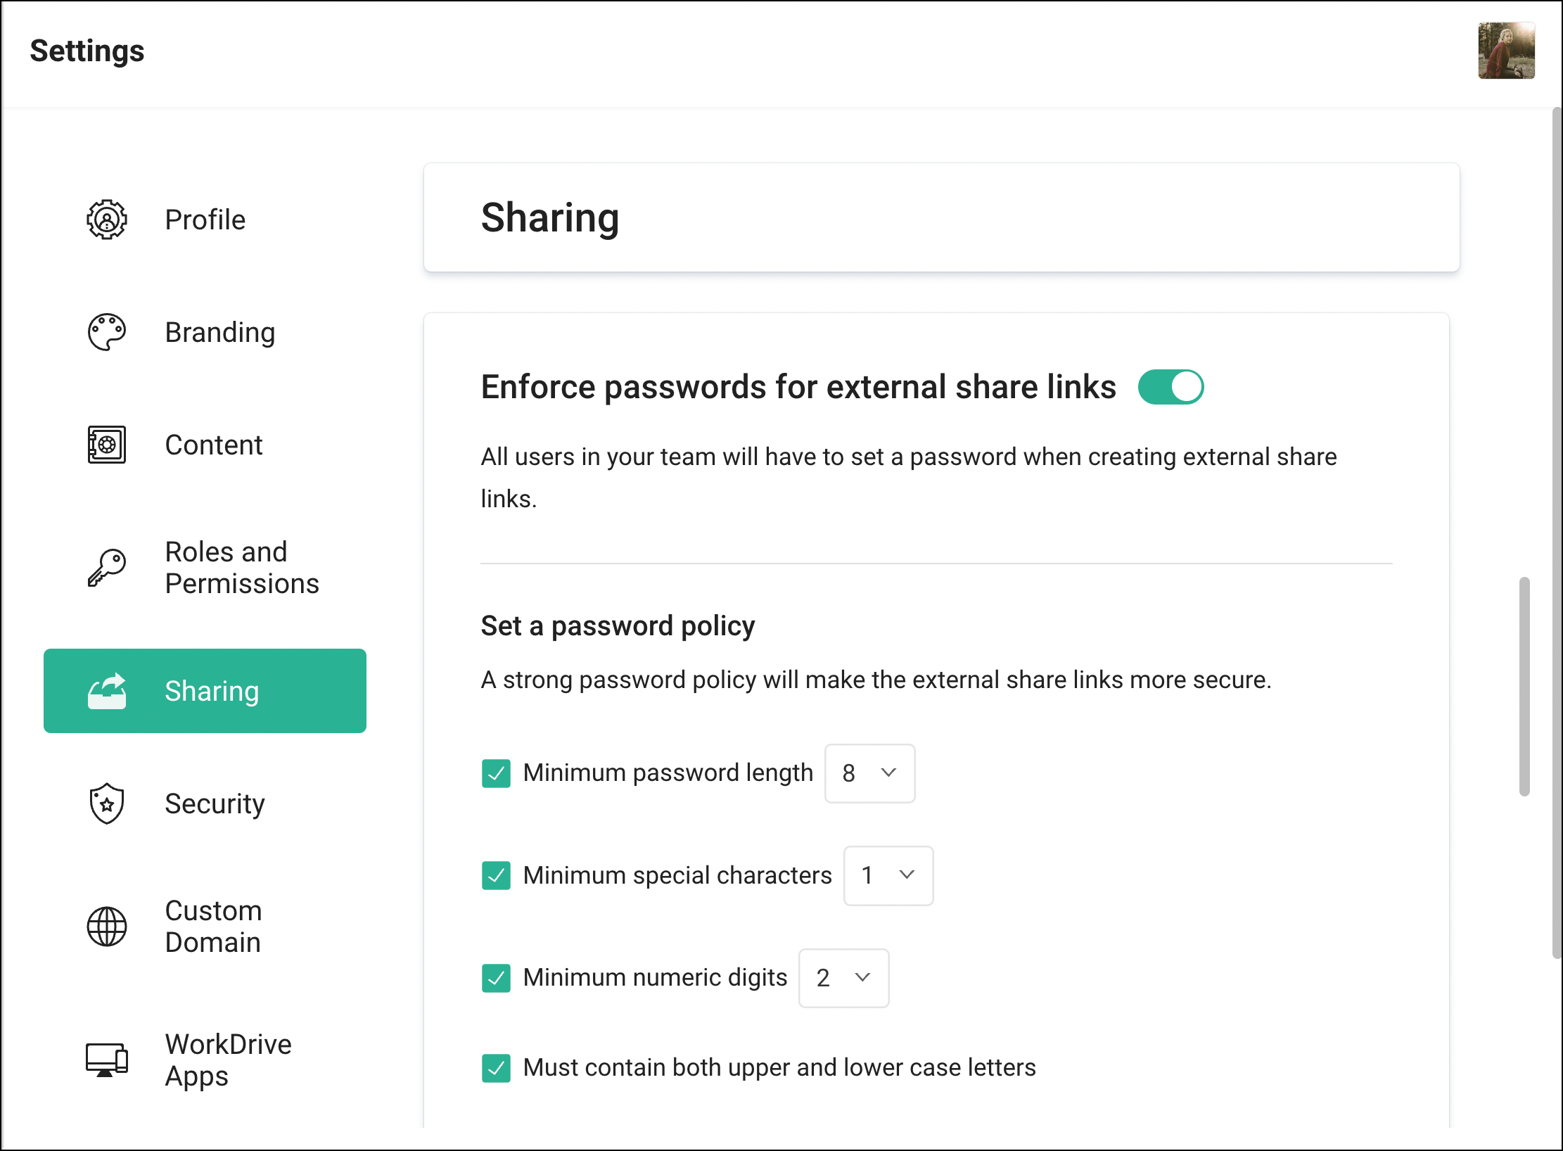1563x1151 pixels.
Task: Open the minimum password length dropdown
Action: [869, 774]
